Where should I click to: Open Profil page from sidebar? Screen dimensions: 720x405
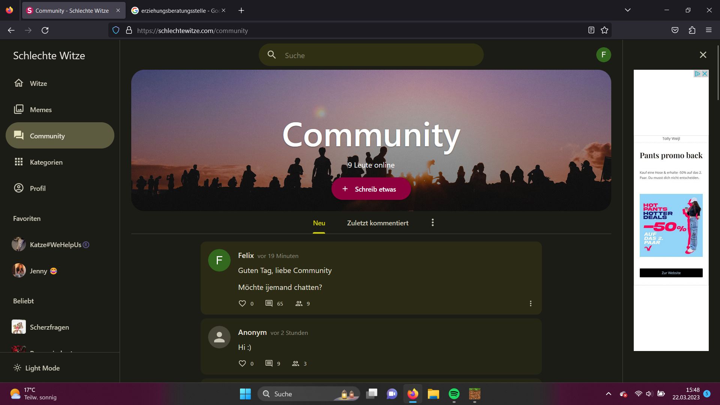coord(37,188)
